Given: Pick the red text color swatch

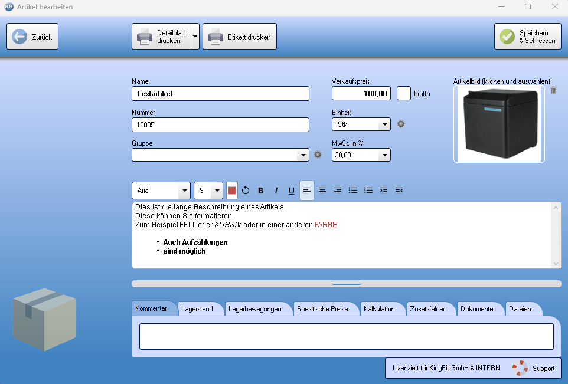Looking at the screenshot, I should 232,191.
